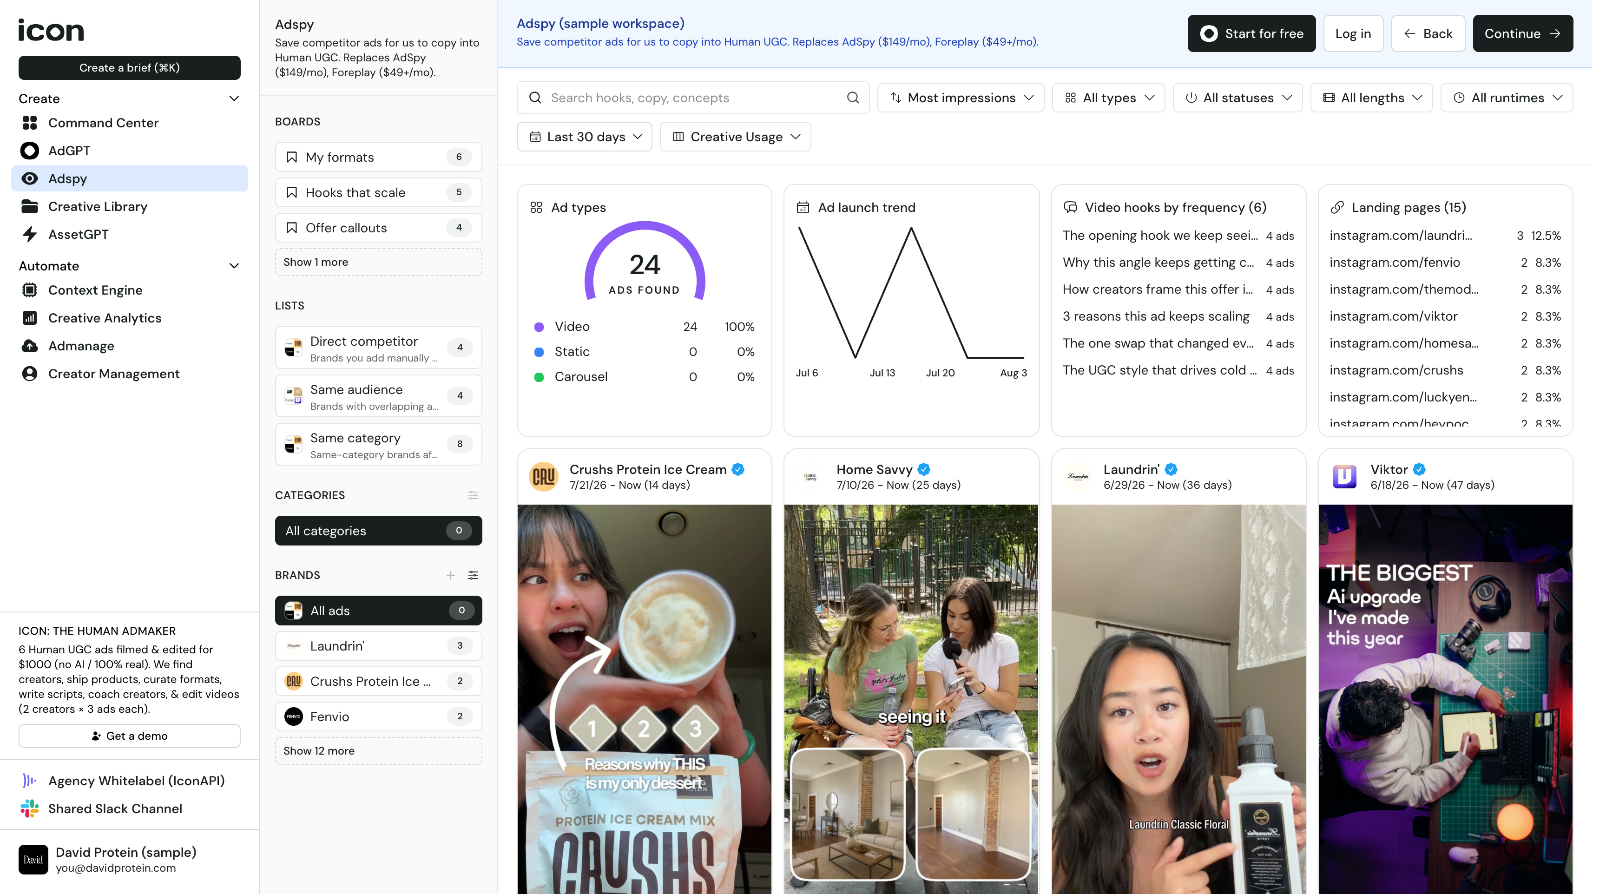Open Context Engine chip icon
The height and width of the screenshot is (894, 1606).
pos(29,290)
